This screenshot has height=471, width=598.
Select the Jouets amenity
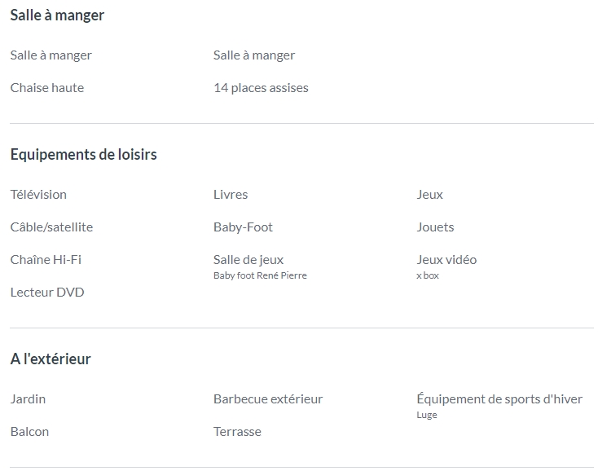click(435, 227)
